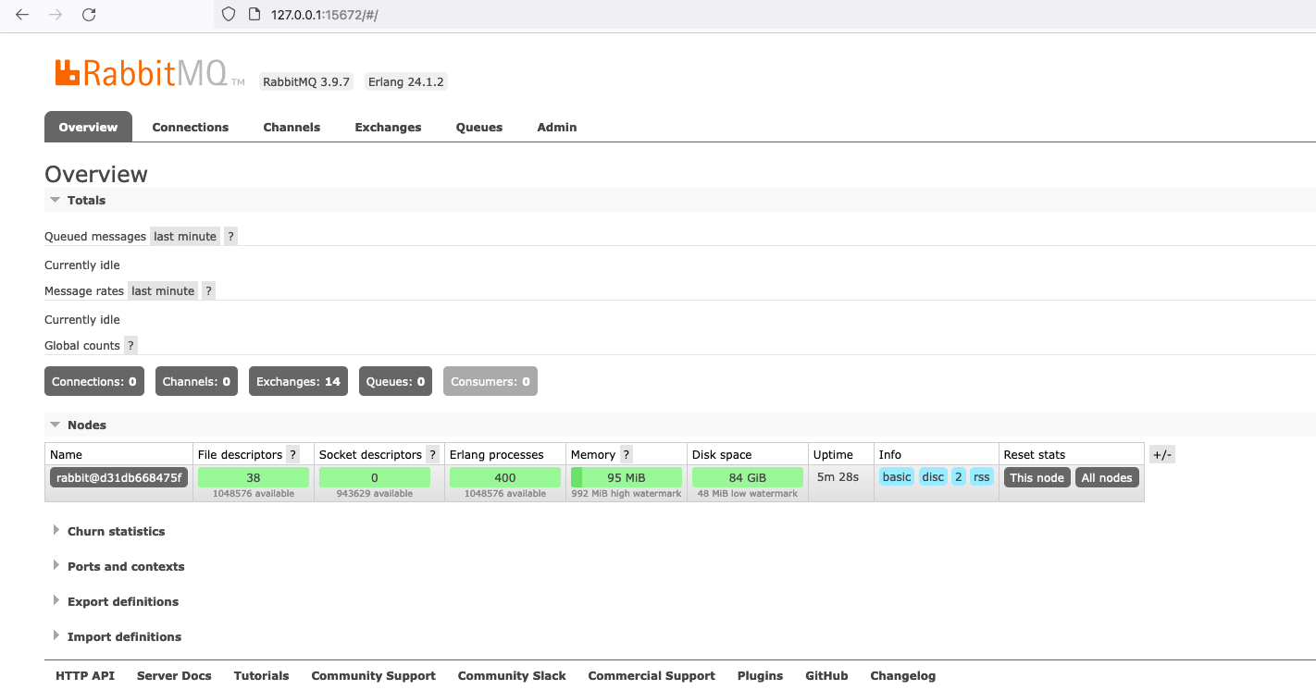Viewport: 1316px width, 690px height.
Task: Click the File descriptors 38 bar
Action: [x=254, y=477]
